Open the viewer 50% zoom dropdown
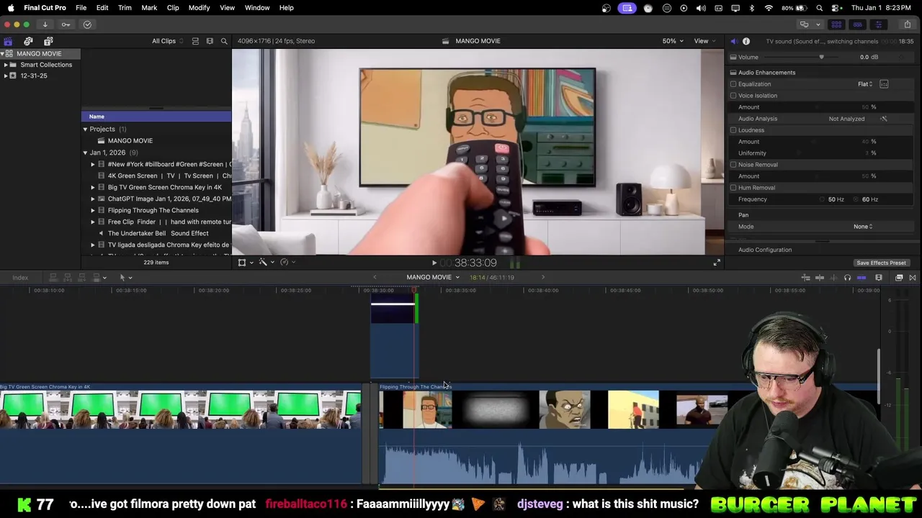Screen dimensions: 922x518 pos(673,41)
